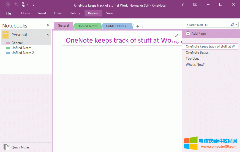
Task: Pin the Notebooks pane with pushpin
Action: pyautogui.click(x=48, y=25)
